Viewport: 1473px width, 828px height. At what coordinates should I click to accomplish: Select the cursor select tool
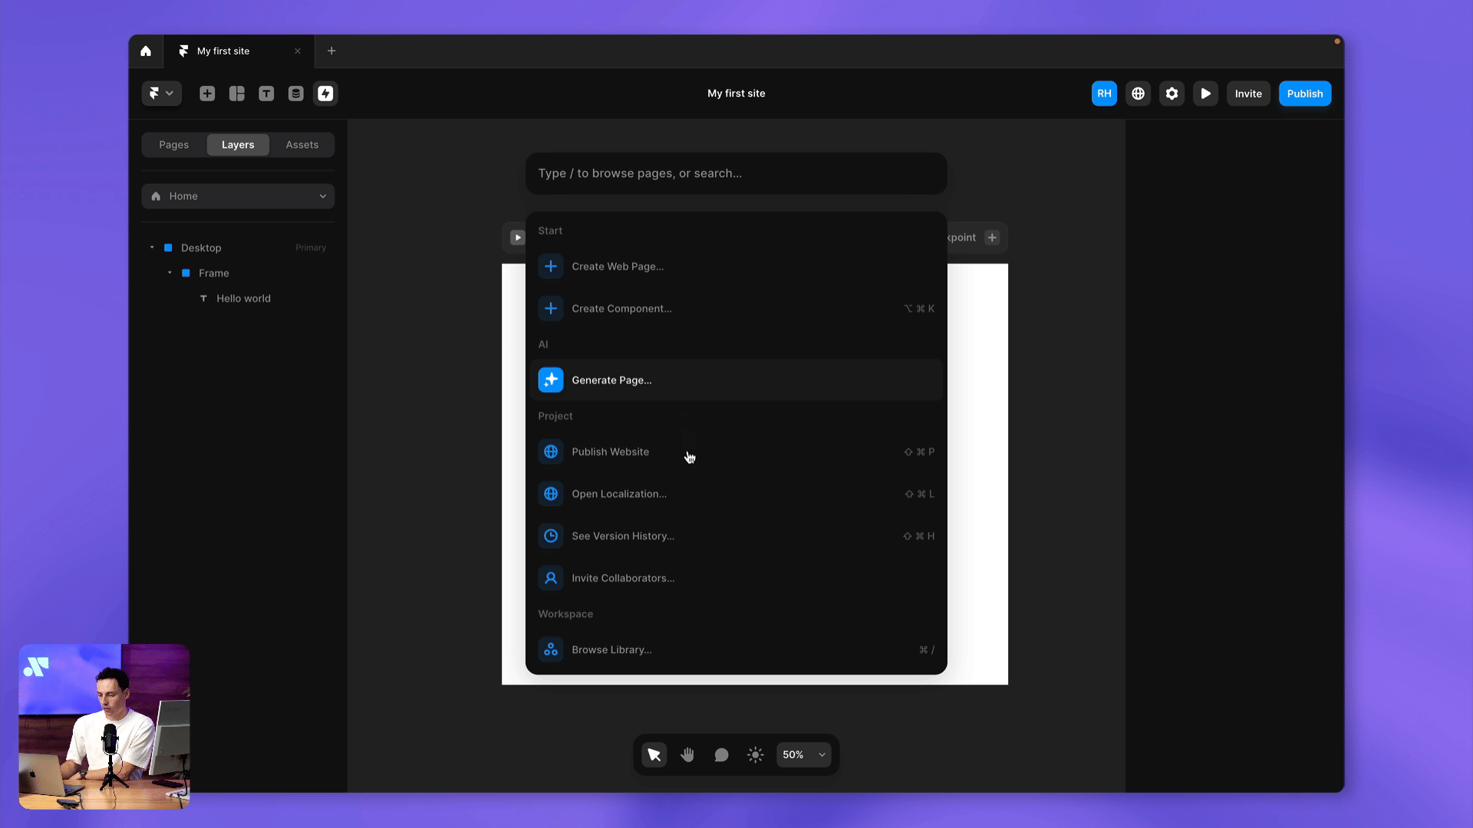pos(654,755)
